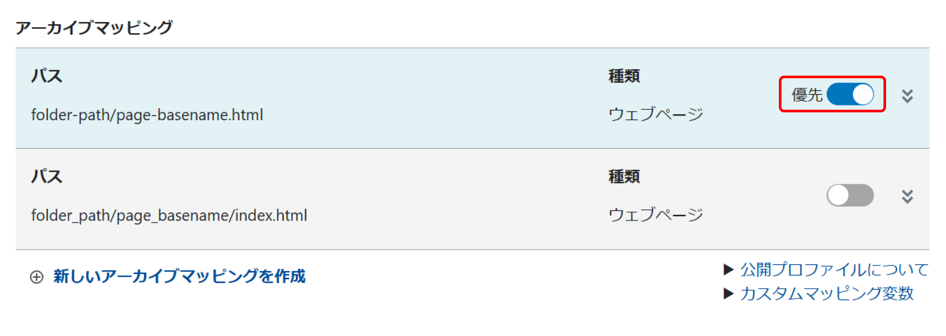Click 新しいアーカイブマッピングを作成 link
The width and height of the screenshot is (946, 336).
tap(179, 276)
